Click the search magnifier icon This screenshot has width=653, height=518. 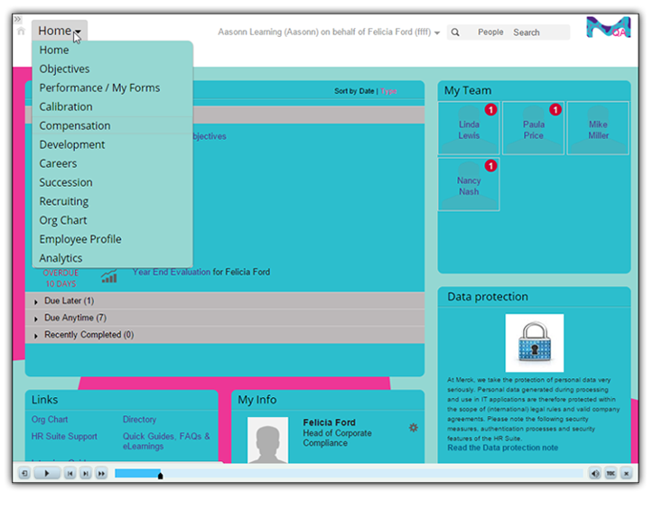(x=455, y=32)
